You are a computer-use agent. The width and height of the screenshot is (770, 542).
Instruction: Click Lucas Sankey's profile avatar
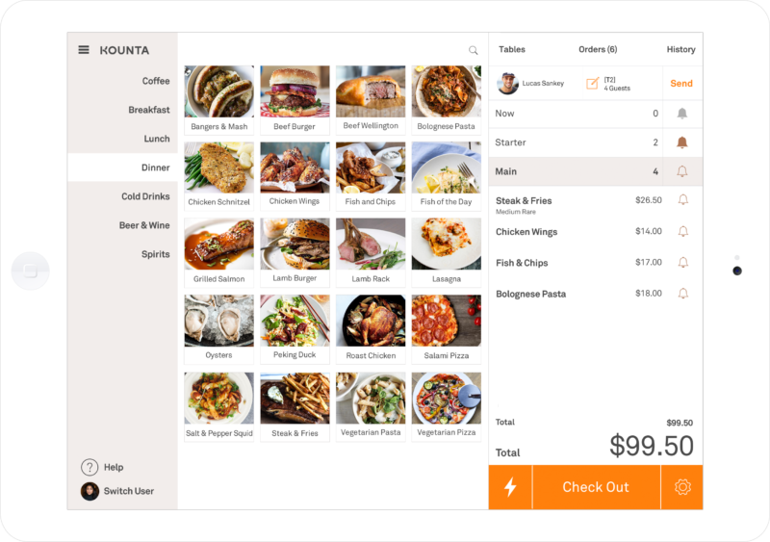tap(507, 83)
